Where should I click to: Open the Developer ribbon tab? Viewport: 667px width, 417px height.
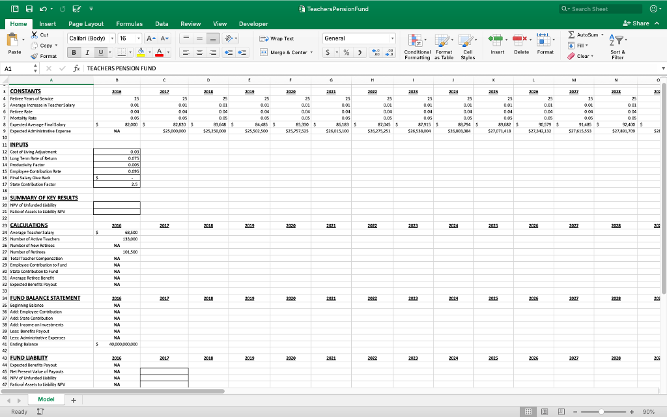pos(253,24)
